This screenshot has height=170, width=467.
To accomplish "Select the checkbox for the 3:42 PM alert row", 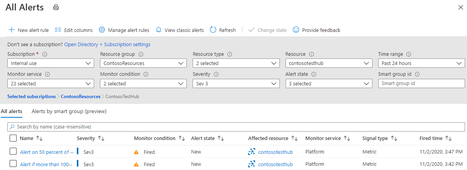I will [13, 164].
